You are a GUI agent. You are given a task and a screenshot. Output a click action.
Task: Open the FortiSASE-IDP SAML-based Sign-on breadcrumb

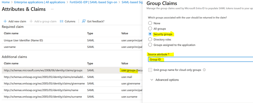tap(94, 2)
